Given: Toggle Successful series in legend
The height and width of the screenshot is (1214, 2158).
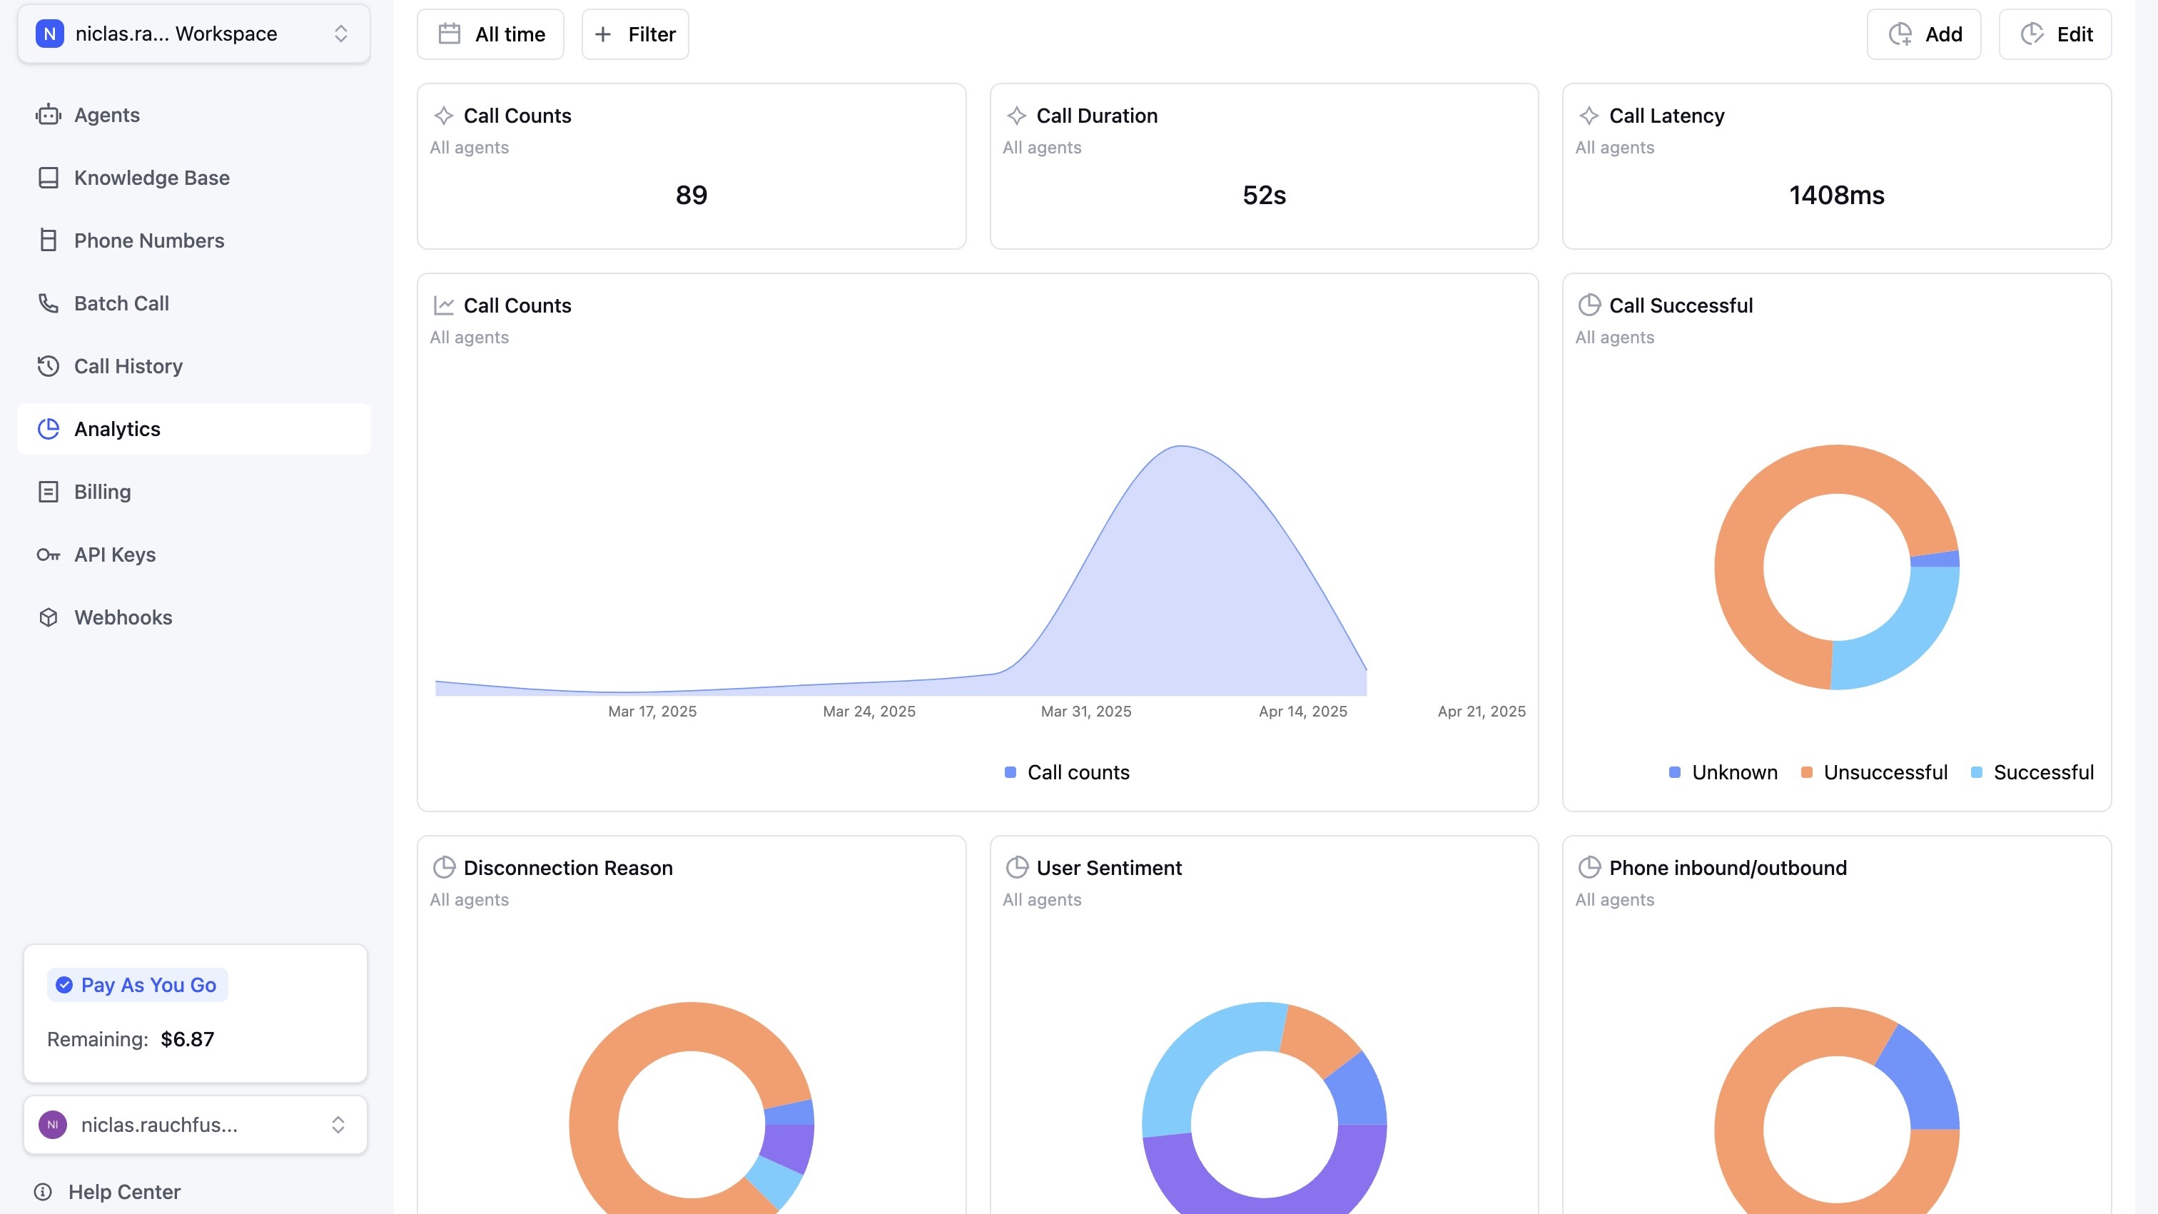Looking at the screenshot, I should pyautogui.click(x=2042, y=772).
